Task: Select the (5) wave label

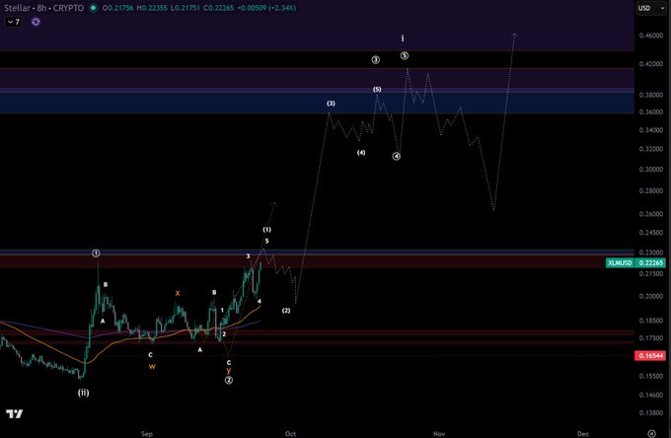Action: [x=377, y=90]
